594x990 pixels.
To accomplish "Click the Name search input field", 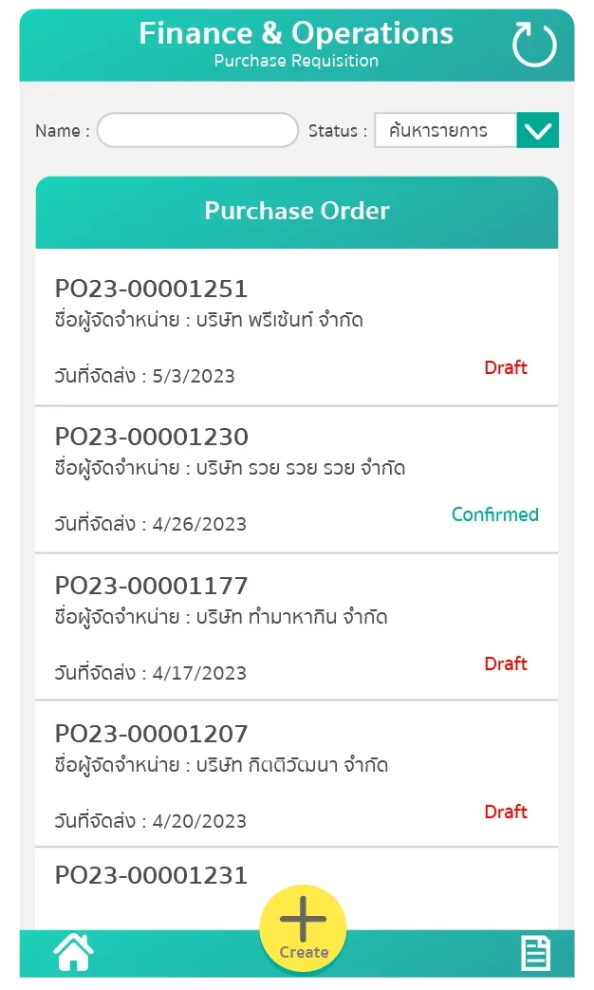I will click(197, 130).
